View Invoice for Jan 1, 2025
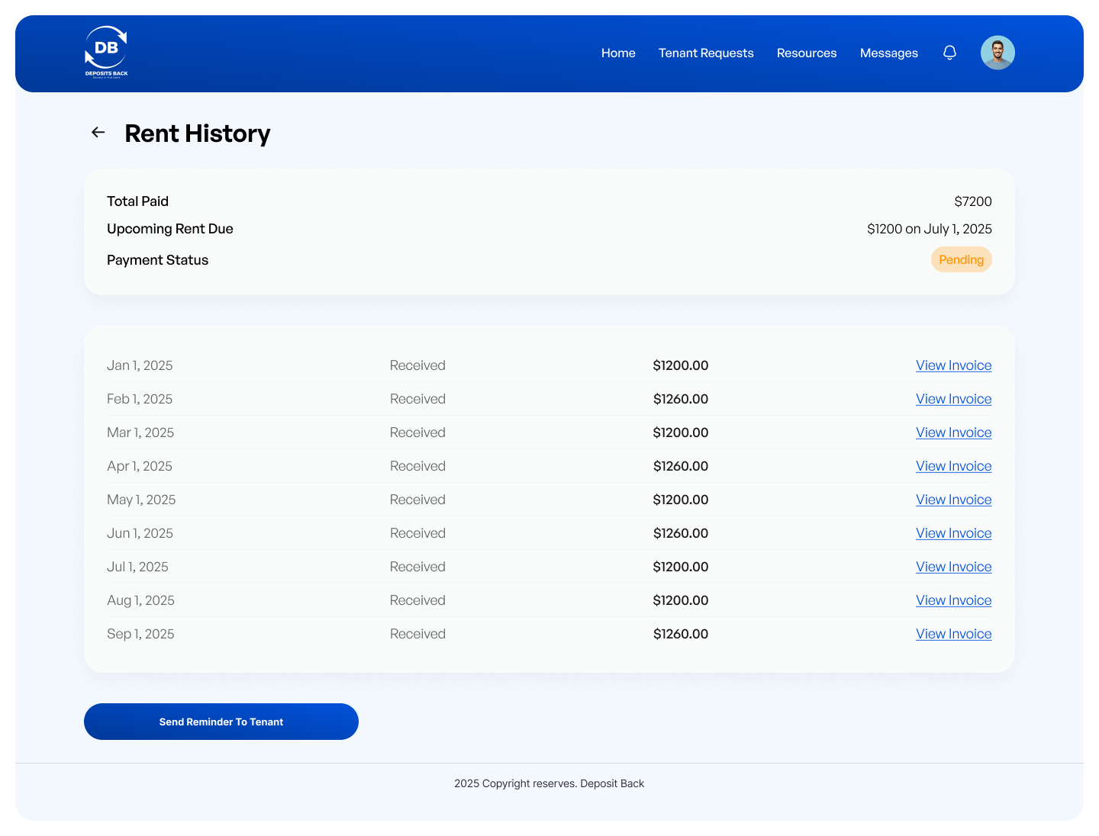 [953, 365]
